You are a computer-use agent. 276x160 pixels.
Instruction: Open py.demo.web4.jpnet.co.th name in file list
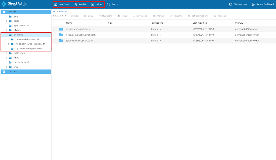[x=79, y=41]
